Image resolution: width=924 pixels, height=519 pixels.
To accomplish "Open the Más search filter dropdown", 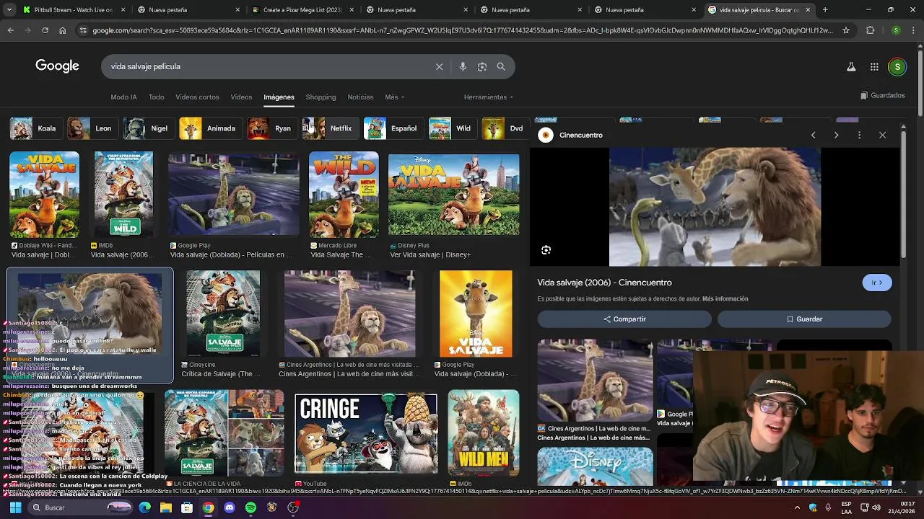I will pos(394,97).
